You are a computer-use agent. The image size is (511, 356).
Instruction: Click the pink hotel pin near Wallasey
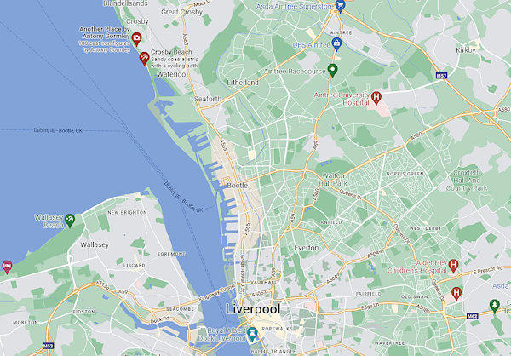[7, 267]
